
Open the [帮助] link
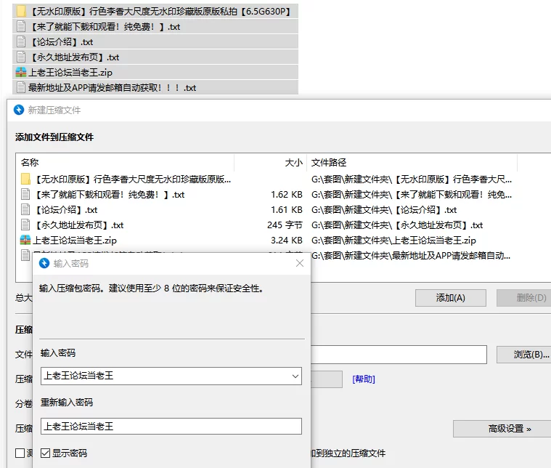(x=363, y=379)
